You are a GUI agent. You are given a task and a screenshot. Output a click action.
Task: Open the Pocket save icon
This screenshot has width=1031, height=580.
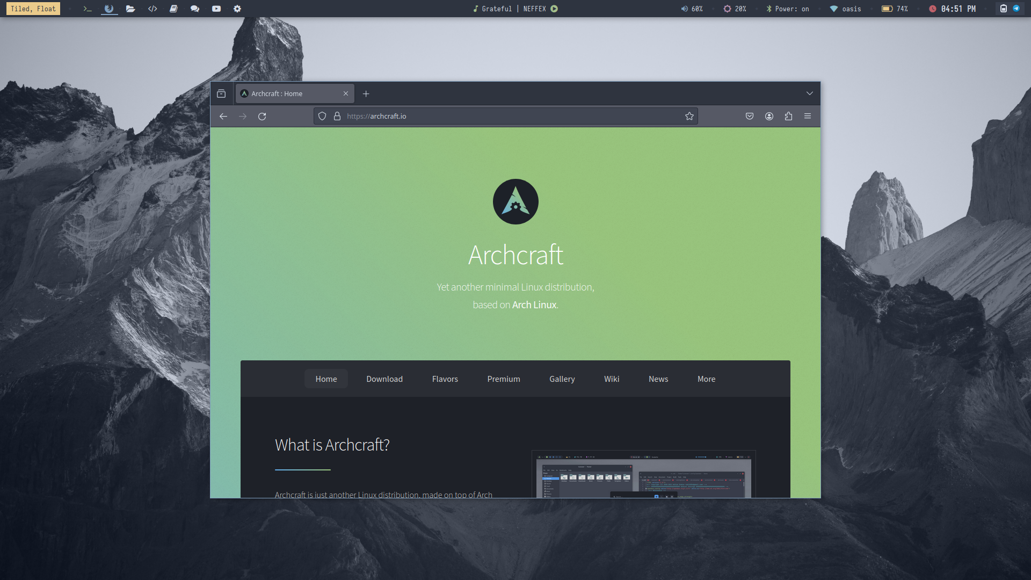click(750, 116)
